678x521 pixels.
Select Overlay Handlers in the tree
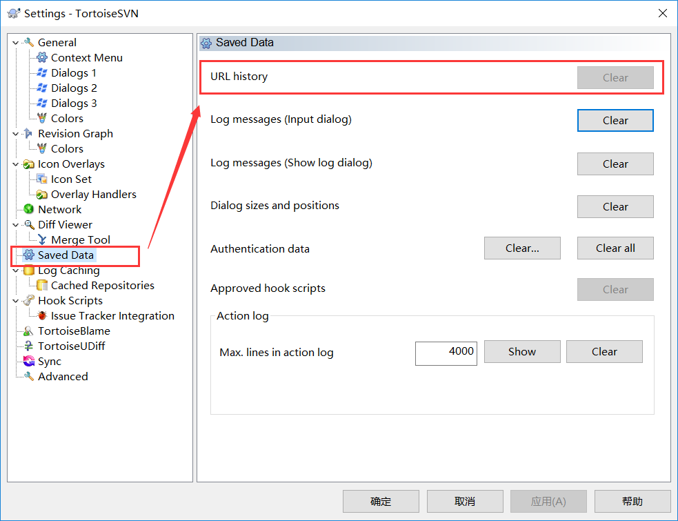(93, 195)
